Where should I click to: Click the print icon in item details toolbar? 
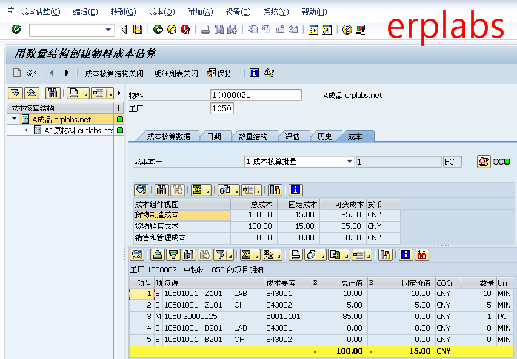pyautogui.click(x=295, y=254)
